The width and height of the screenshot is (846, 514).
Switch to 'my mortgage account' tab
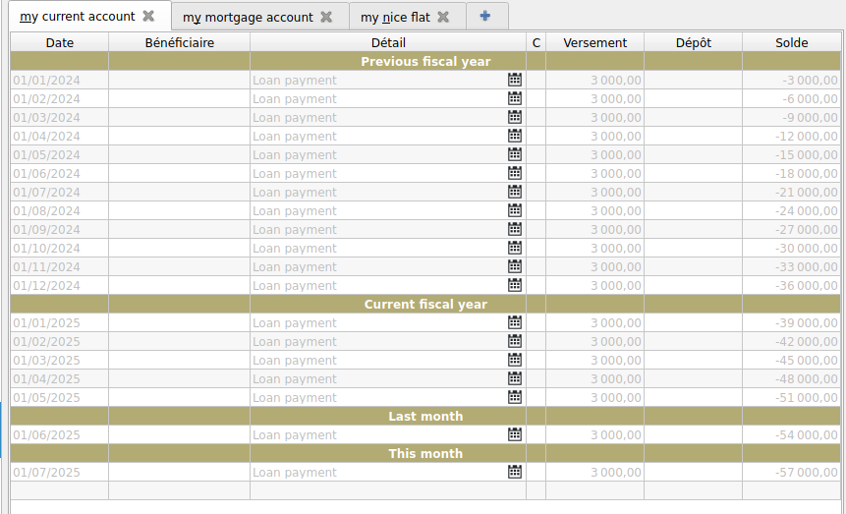pos(248,17)
